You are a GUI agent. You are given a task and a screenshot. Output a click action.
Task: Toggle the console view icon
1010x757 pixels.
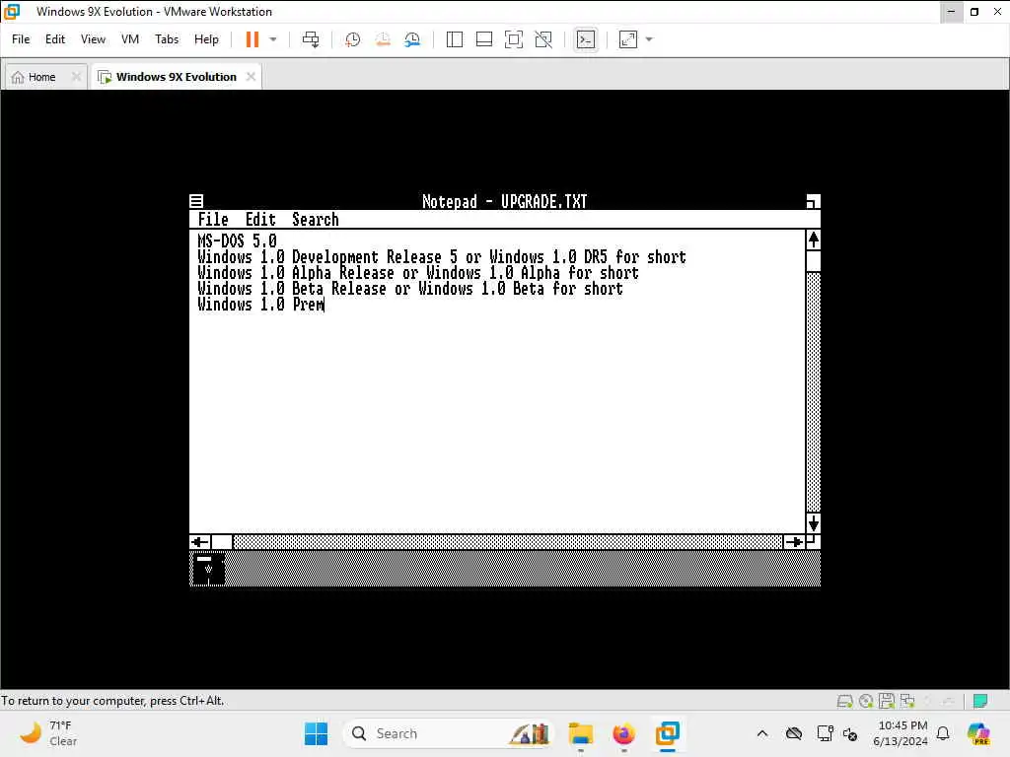click(586, 39)
